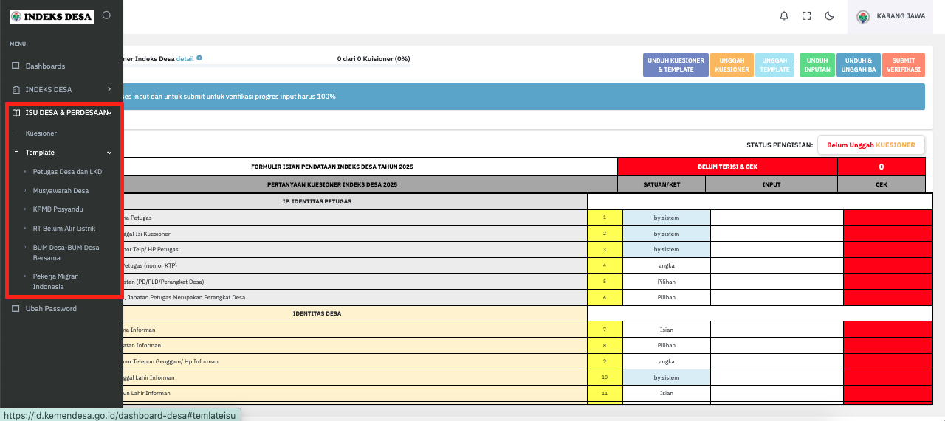Click UNGGAH TEMPLATE button
945x421 pixels.
775,65
